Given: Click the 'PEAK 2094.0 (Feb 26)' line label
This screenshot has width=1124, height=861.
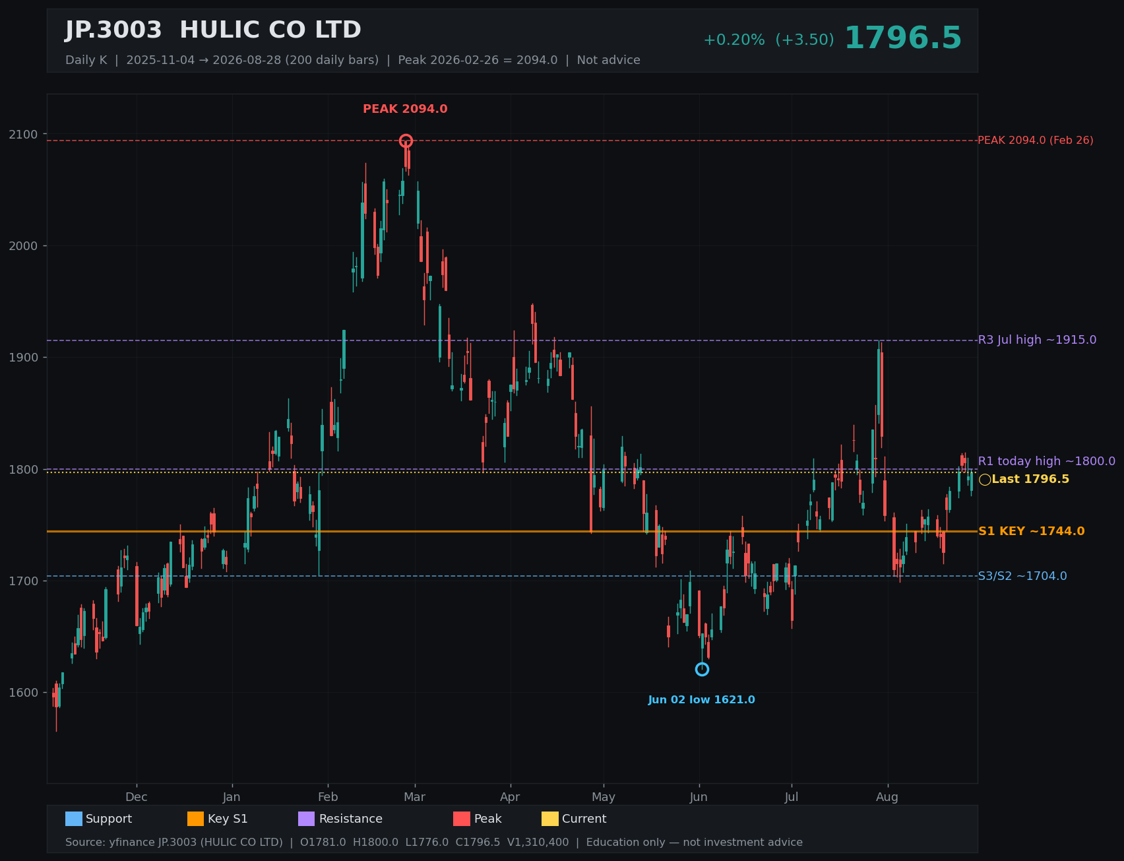Looking at the screenshot, I should coord(1036,141).
